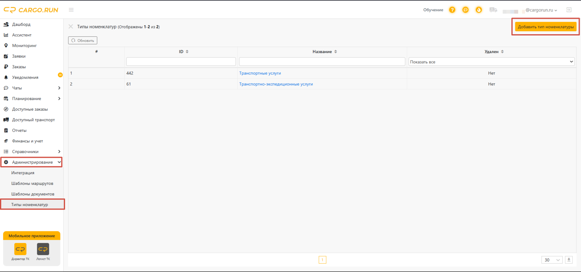The height and width of the screenshot is (272, 581).
Task: Click Нет in Транспортно-экспедиционные услуги row
Action: pyautogui.click(x=491, y=84)
